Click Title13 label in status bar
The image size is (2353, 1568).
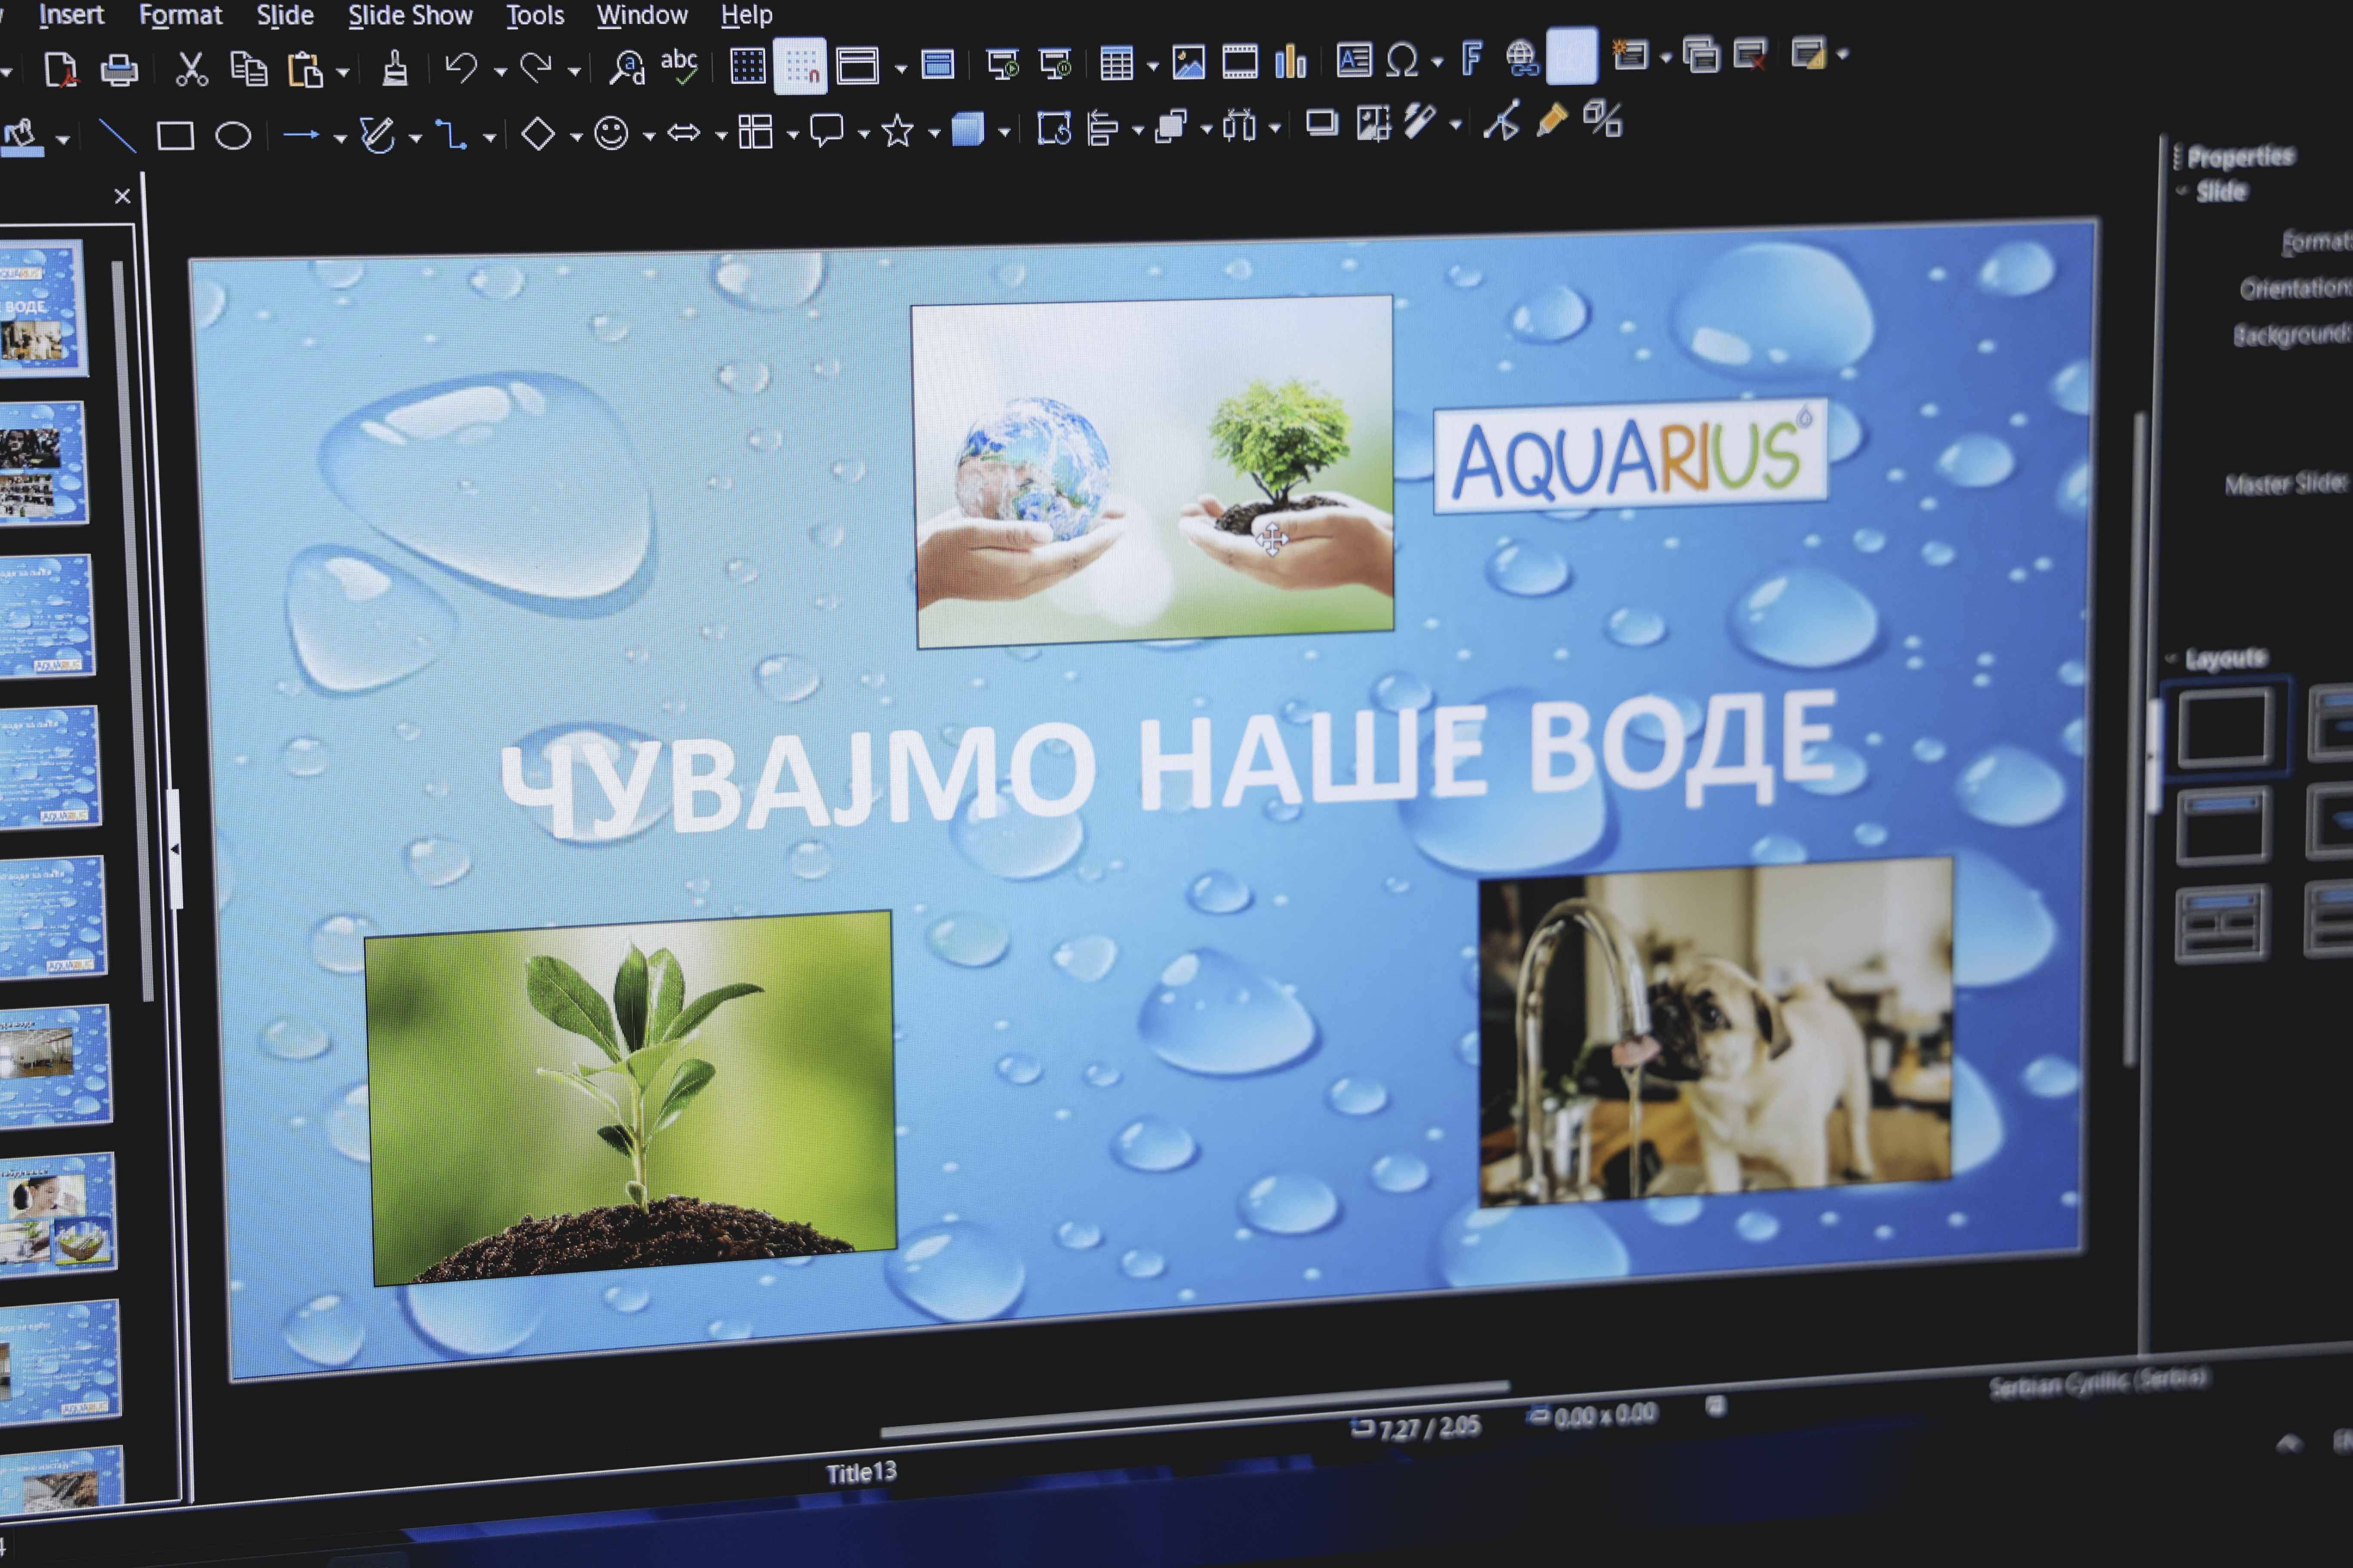click(x=861, y=1472)
